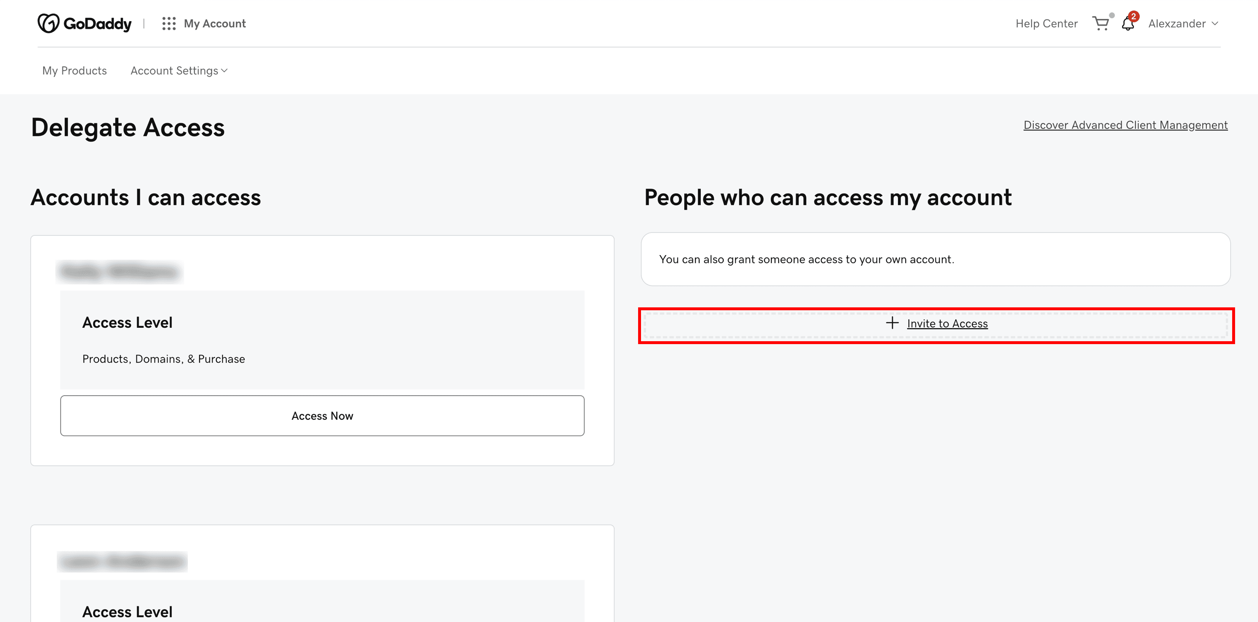
Task: Open the Help Center
Action: coord(1047,23)
